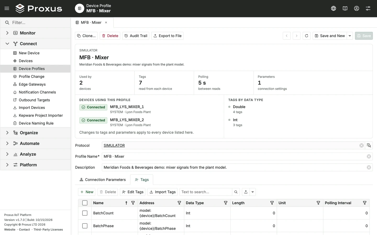Click the tags export upload icon
The height and width of the screenshot is (235, 377).
(246, 192)
